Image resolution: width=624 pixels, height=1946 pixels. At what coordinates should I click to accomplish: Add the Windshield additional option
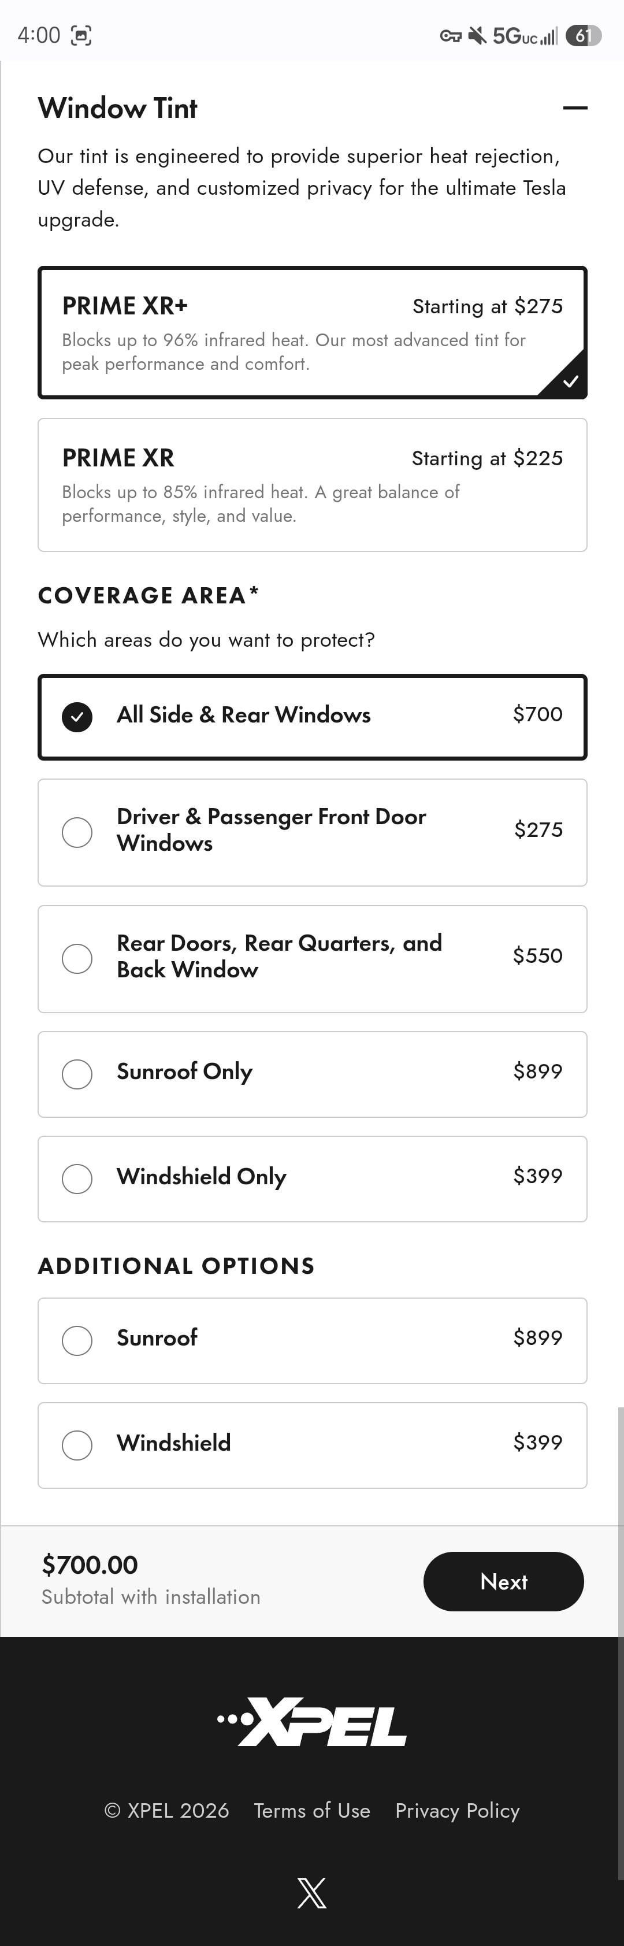77,1444
